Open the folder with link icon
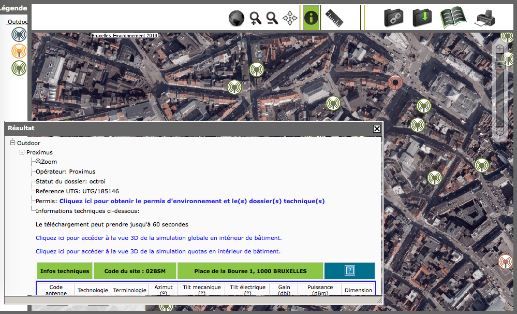Screen dimensions: 517x314 coord(394,18)
